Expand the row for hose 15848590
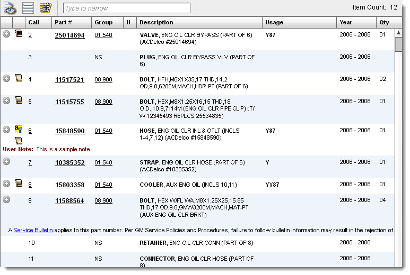 pos(6,130)
